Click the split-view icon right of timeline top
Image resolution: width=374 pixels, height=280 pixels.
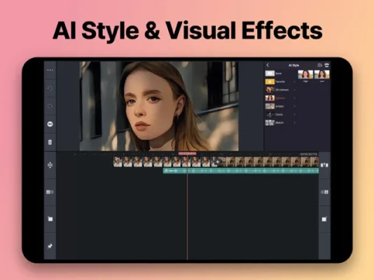324,165
